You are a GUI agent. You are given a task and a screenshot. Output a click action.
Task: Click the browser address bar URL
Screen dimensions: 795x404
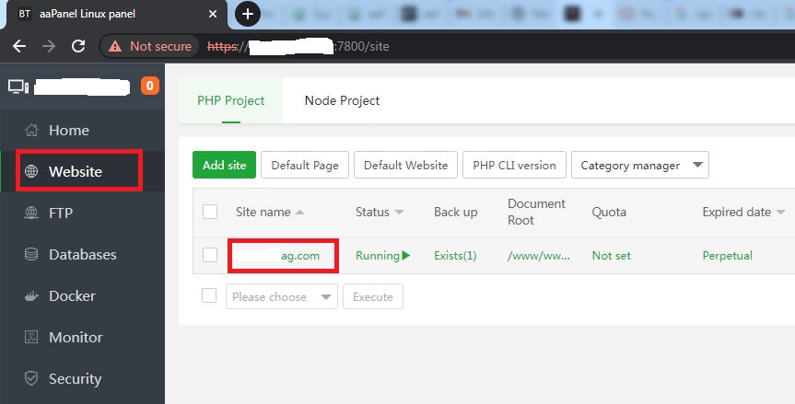pos(298,46)
